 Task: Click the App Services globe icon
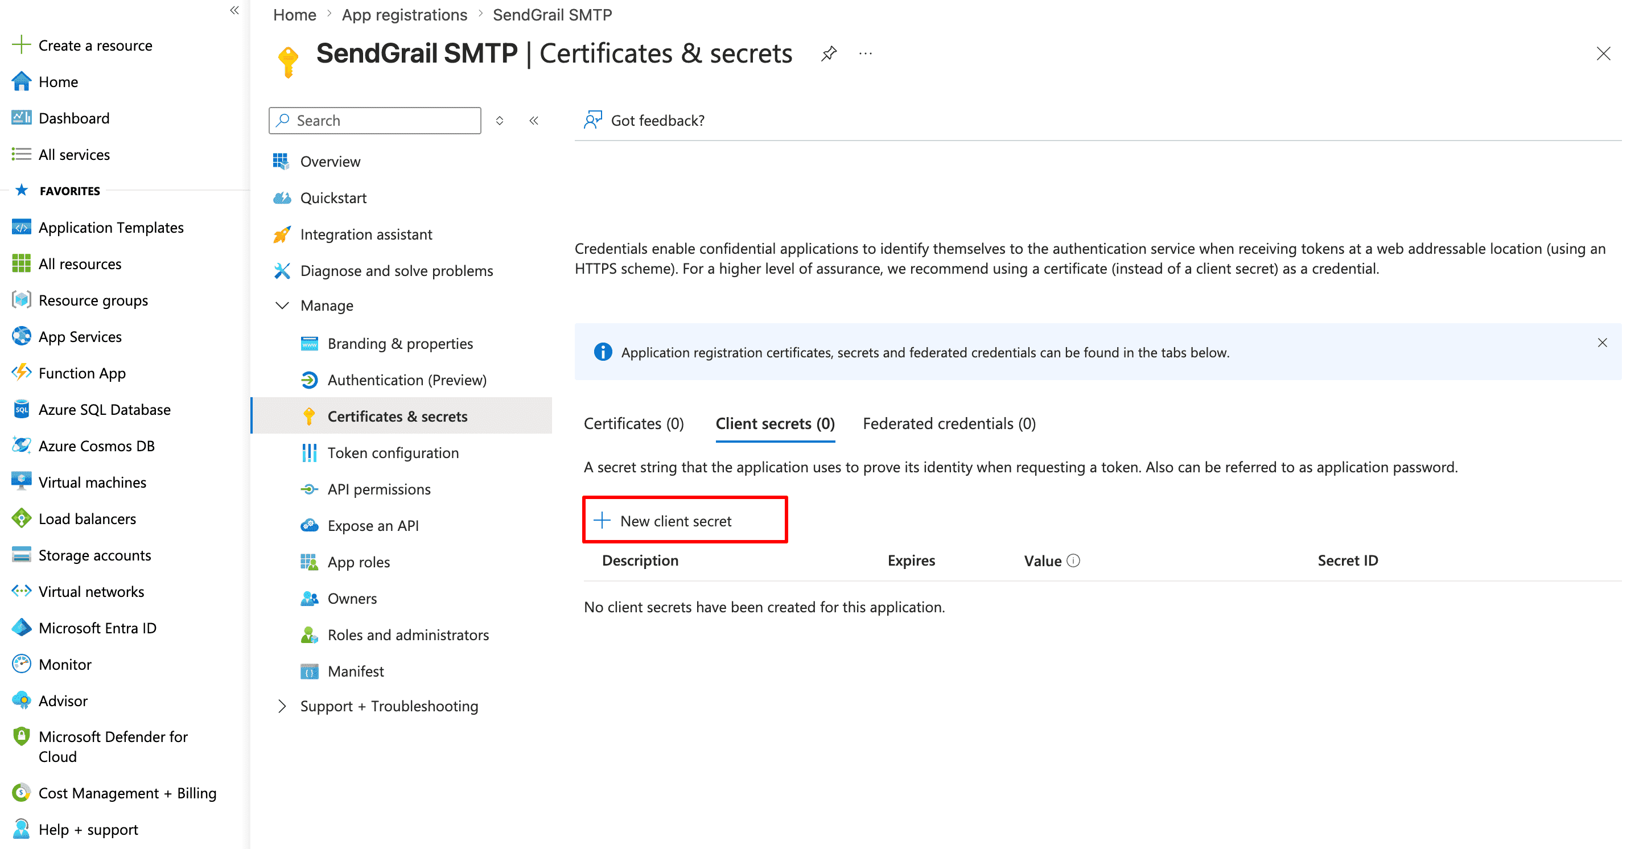pos(21,336)
